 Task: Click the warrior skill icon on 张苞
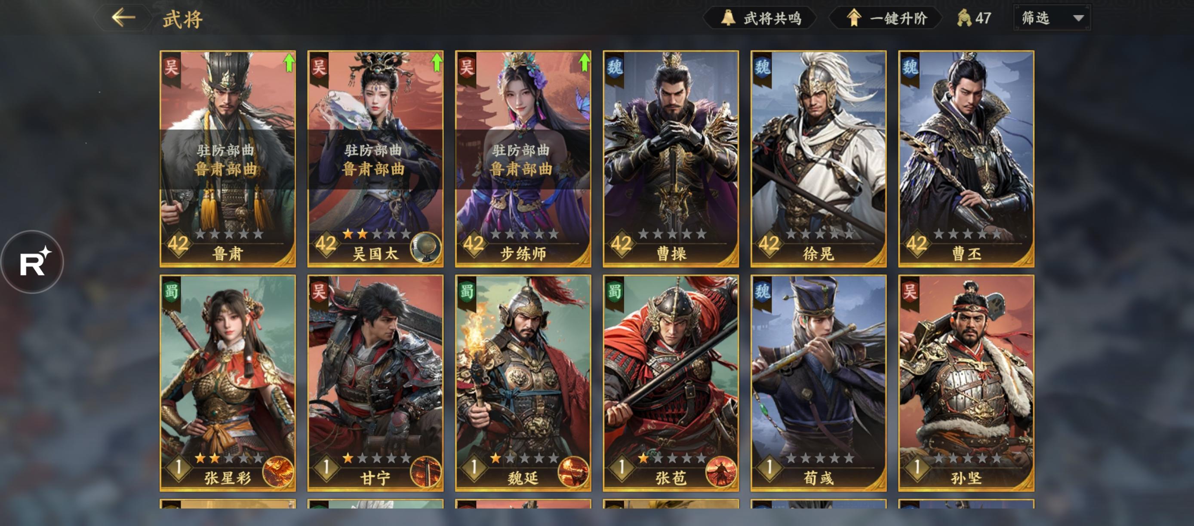[x=721, y=472]
